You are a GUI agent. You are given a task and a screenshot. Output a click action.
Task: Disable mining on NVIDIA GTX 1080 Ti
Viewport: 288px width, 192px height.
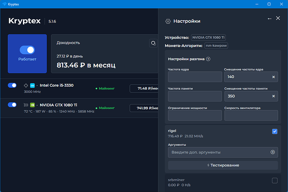pos(12,105)
